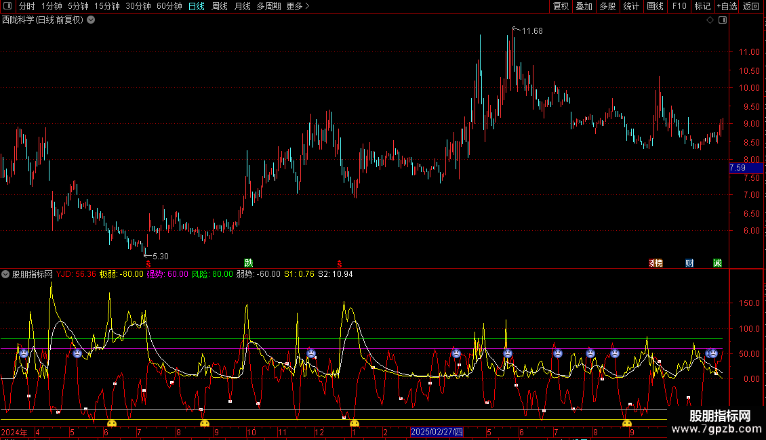This screenshot has width=766, height=440.
Task: Add stock via +自选 button
Action: [726, 6]
